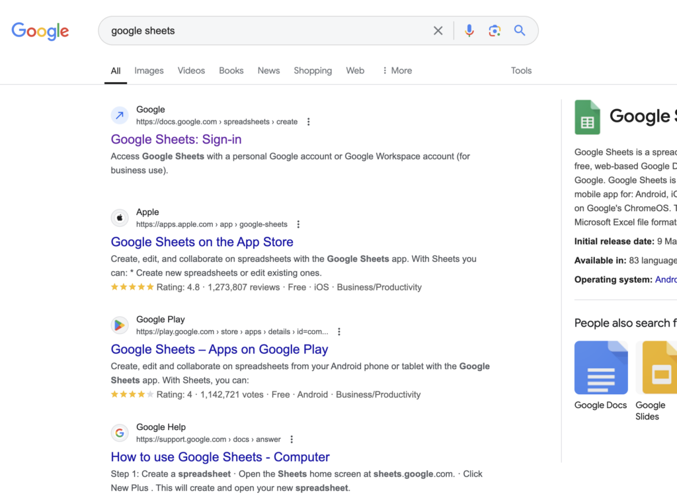Open Google Lens image search
This screenshot has width=677, height=504.
[494, 30]
